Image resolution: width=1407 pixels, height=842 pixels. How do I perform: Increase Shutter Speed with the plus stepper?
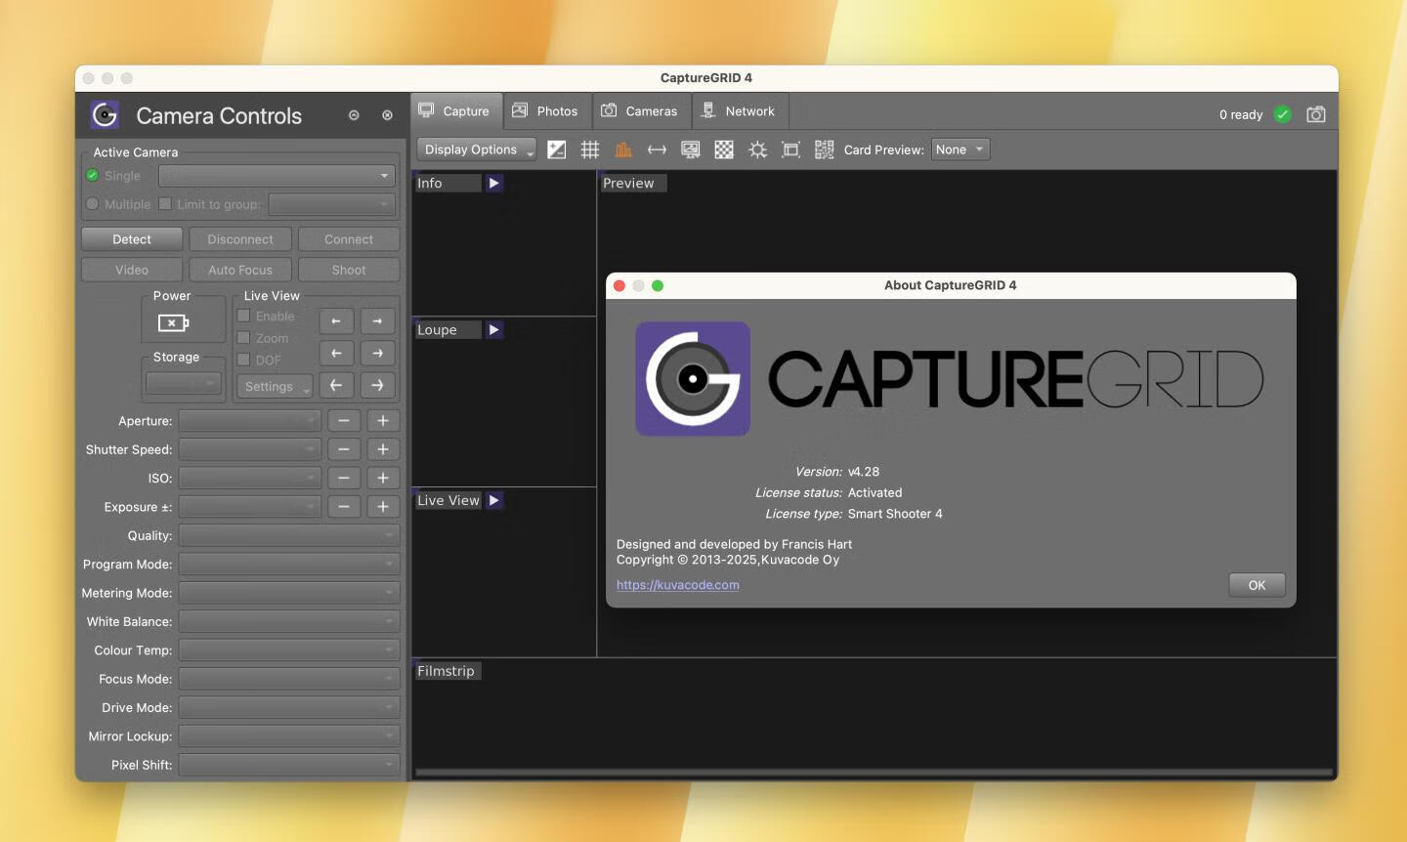click(x=383, y=449)
